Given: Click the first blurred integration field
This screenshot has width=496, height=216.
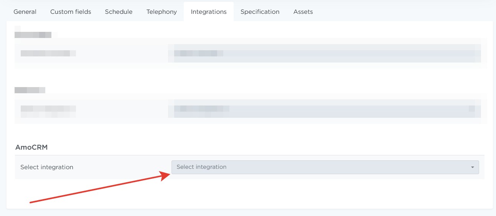Looking at the screenshot, I should click(325, 53).
